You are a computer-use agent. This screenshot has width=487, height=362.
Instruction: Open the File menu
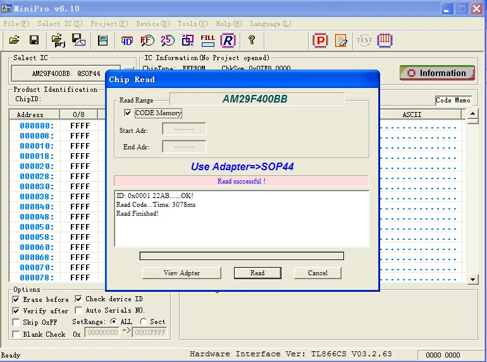[16, 23]
